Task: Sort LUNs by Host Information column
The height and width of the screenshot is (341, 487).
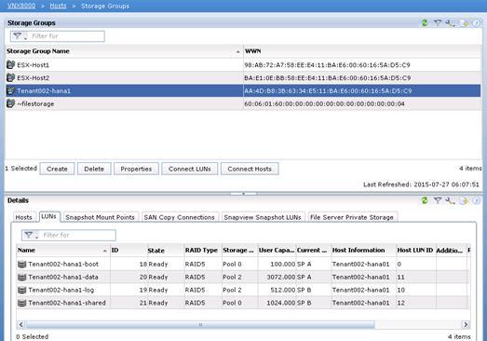Action: (x=363, y=251)
